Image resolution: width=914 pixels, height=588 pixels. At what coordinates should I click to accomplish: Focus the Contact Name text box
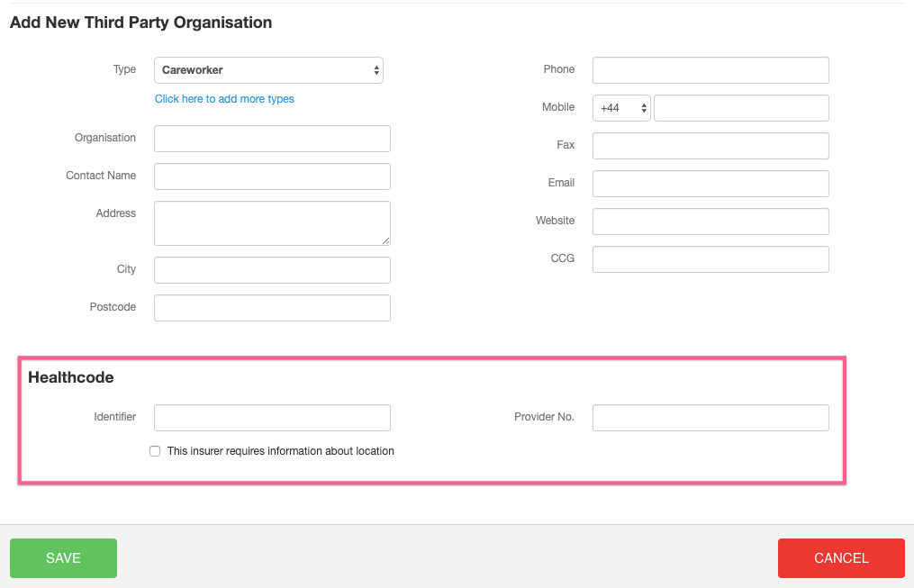(272, 176)
